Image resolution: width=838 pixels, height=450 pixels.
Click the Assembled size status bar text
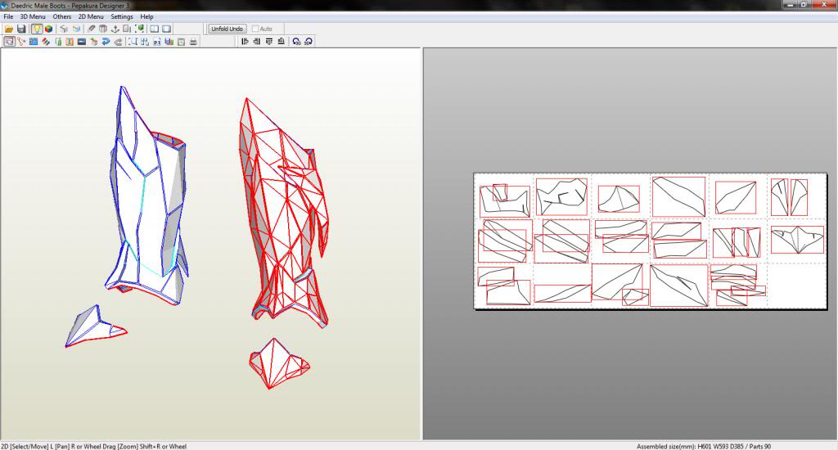point(703,446)
